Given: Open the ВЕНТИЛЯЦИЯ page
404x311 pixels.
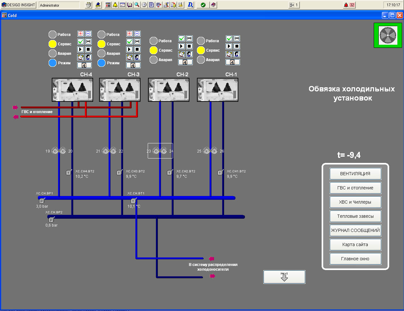Looking at the screenshot, I should point(355,174).
